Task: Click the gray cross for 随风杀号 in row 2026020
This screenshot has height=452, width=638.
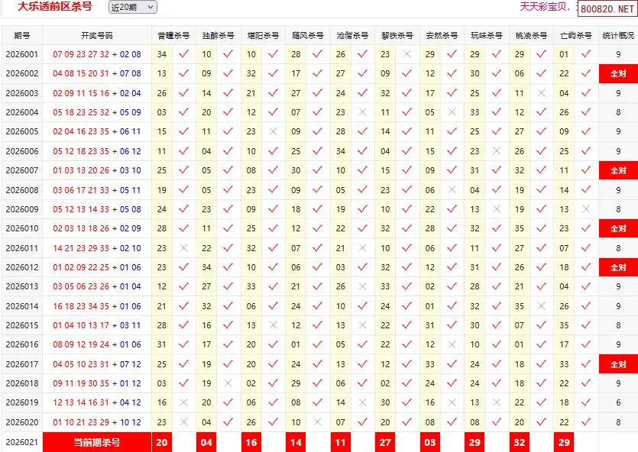Action: [x=317, y=422]
